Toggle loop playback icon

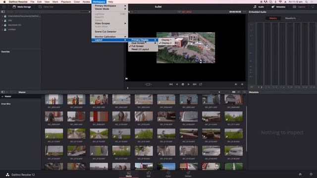(x=201, y=85)
